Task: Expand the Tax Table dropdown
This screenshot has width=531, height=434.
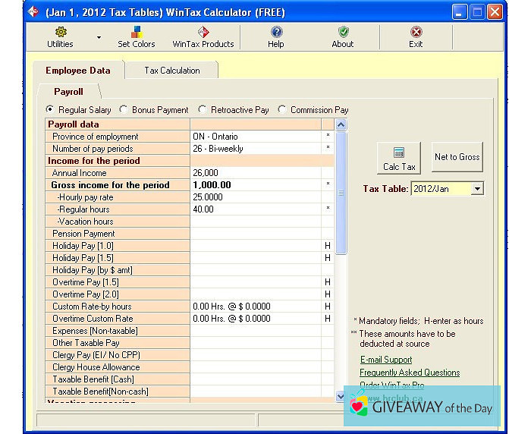Action: (476, 189)
